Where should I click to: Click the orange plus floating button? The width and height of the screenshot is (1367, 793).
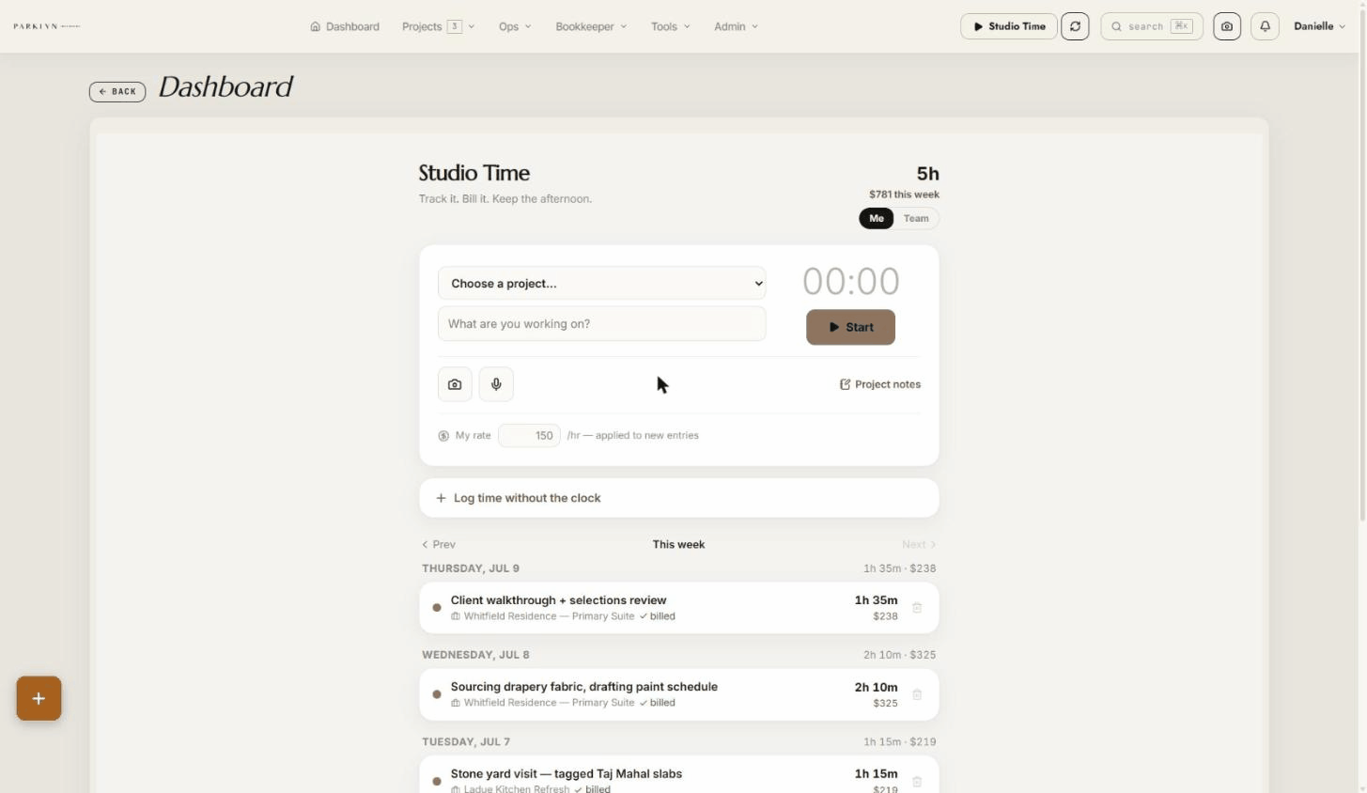click(39, 698)
